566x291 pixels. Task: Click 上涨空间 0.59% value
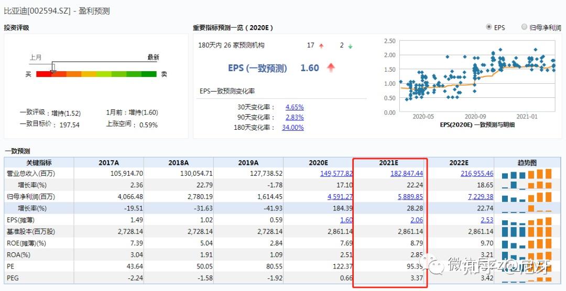147,125
